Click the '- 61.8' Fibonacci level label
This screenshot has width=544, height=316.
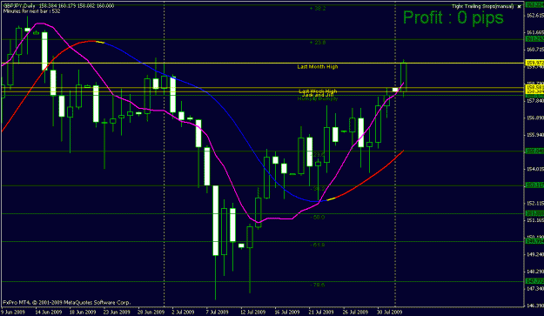pos(318,245)
